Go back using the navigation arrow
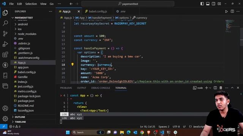The width and height of the screenshot is (243, 136). [71, 4]
